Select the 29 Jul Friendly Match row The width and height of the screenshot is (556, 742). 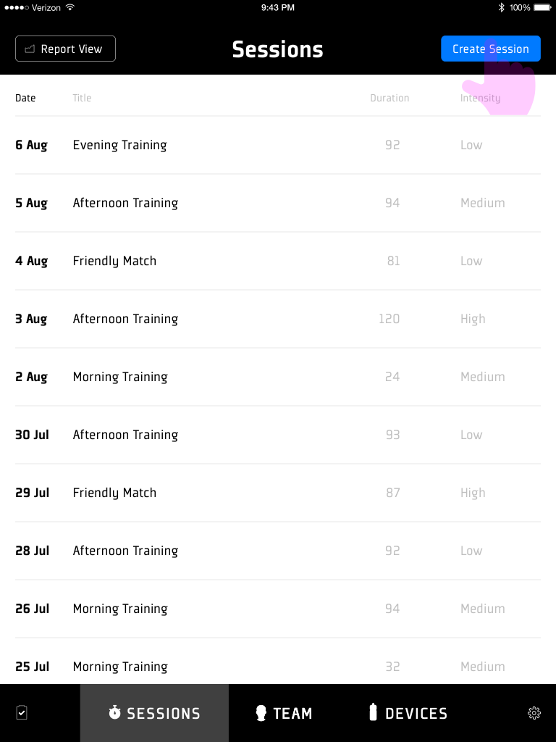coord(278,493)
